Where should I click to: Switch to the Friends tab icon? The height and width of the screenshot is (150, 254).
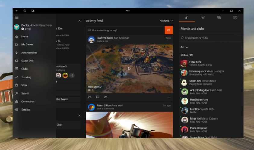[187, 18]
